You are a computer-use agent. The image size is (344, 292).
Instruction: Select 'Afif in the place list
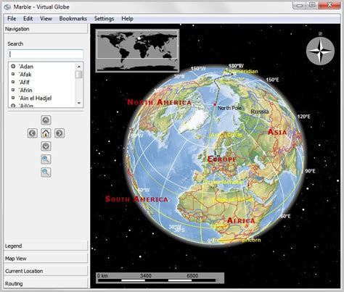[x=25, y=83]
